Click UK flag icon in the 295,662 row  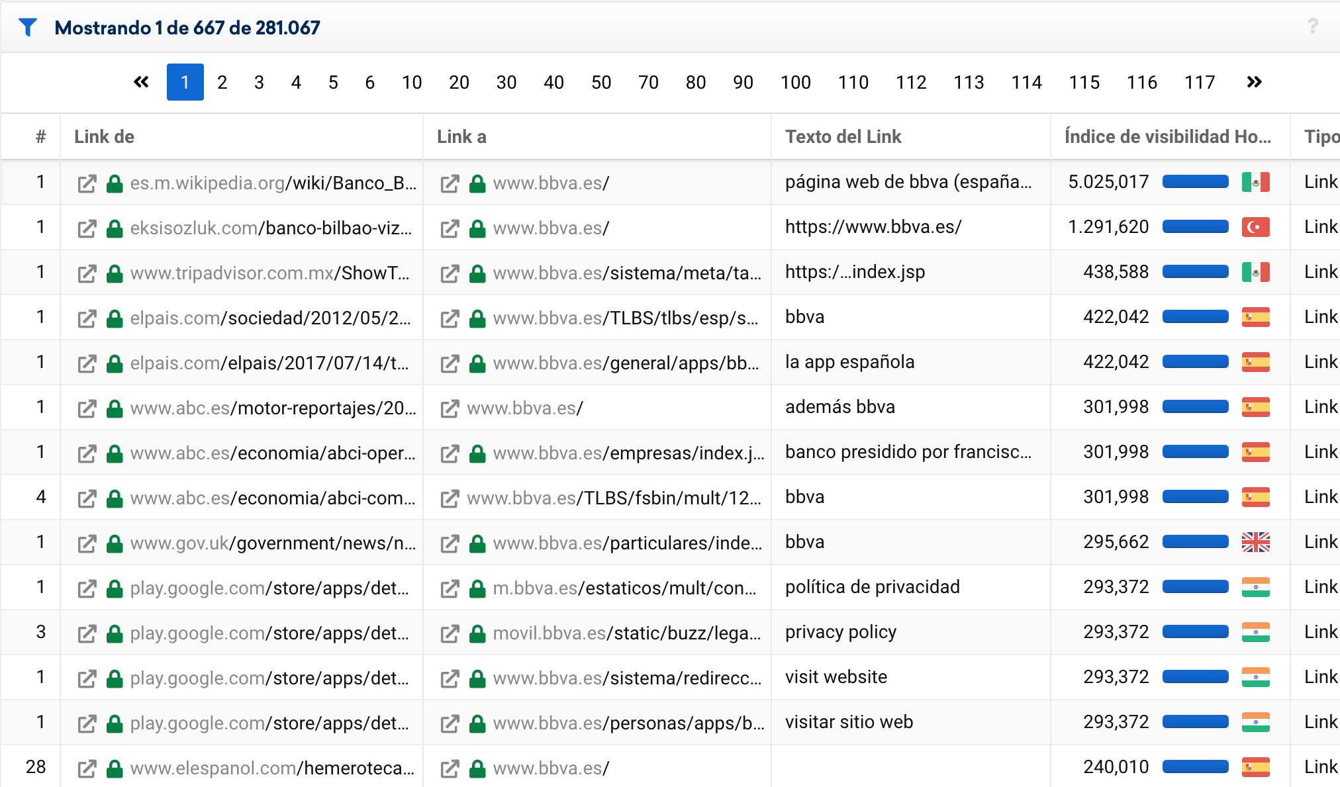point(1255,542)
